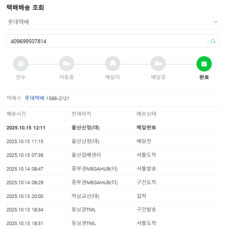
Task: Click the 완료 step label
Action: 204,77
